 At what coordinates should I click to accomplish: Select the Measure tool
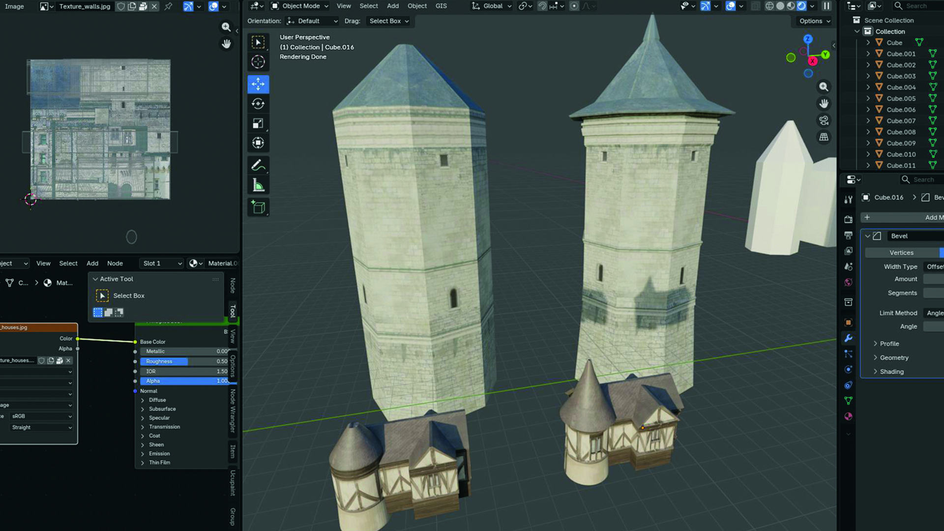point(258,185)
